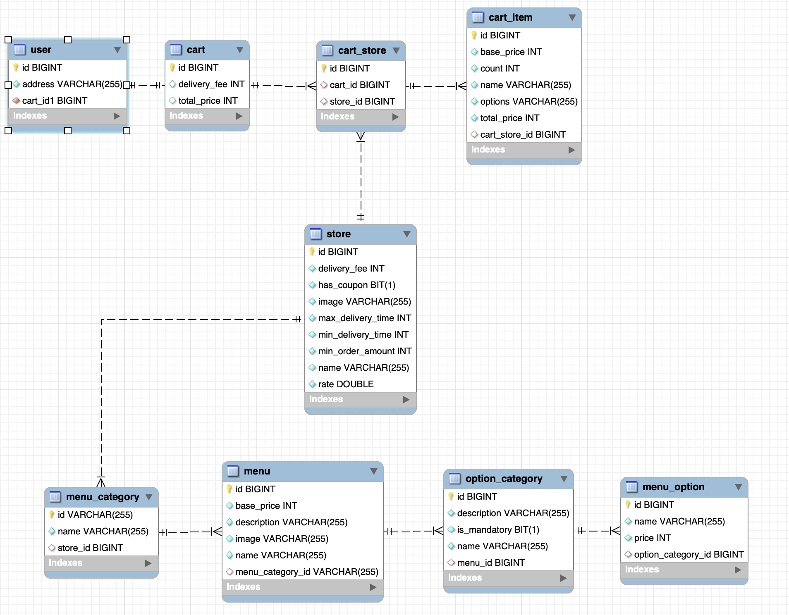Toggle collapse of the user table via its arrow
The width and height of the screenshot is (789, 615).
pos(117,49)
